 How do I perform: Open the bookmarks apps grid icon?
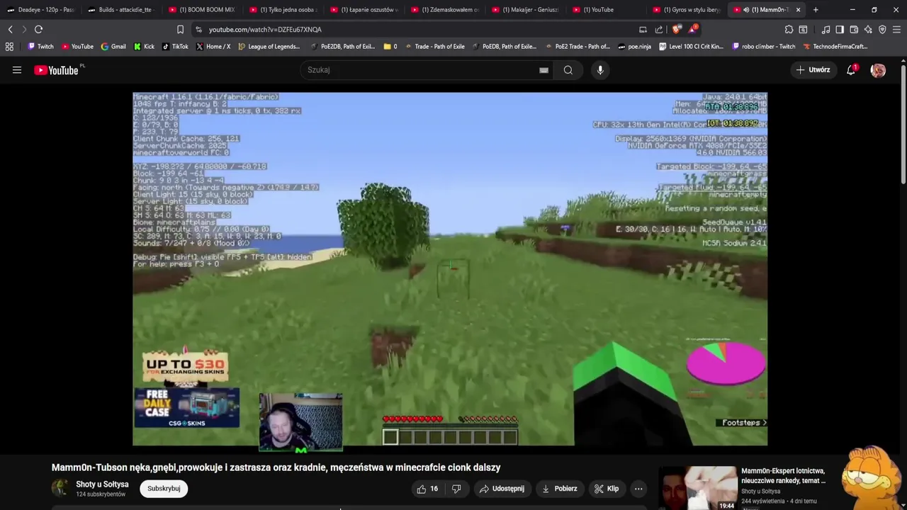9,46
